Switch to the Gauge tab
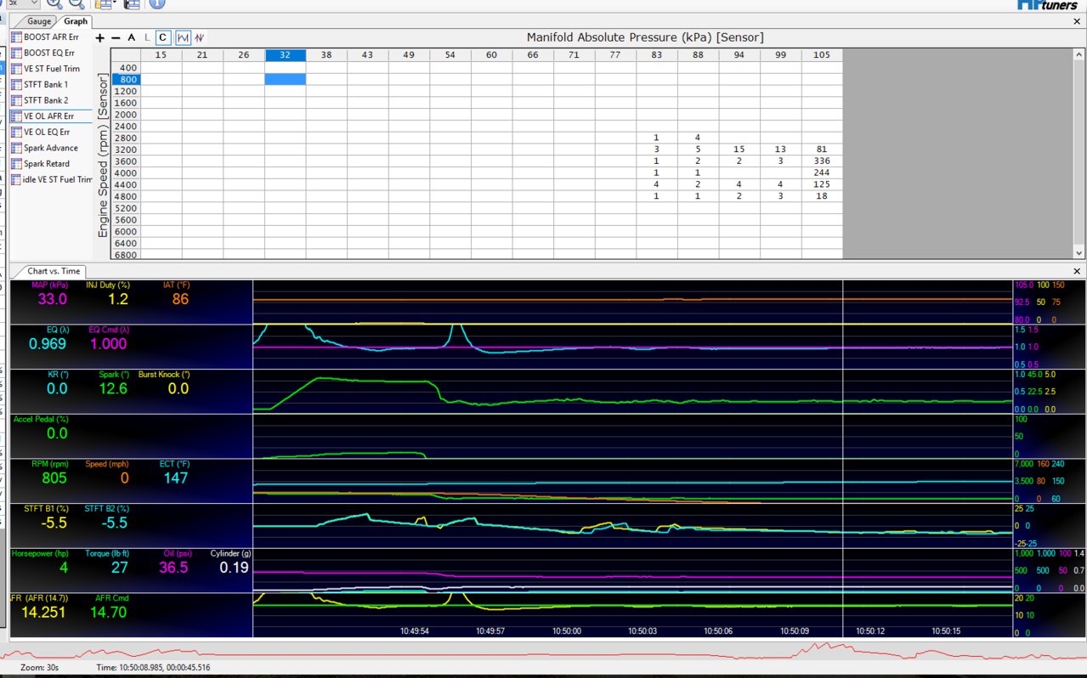The height and width of the screenshot is (678, 1087). 38,21
